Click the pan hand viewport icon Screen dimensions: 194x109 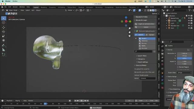click(x=129, y=32)
